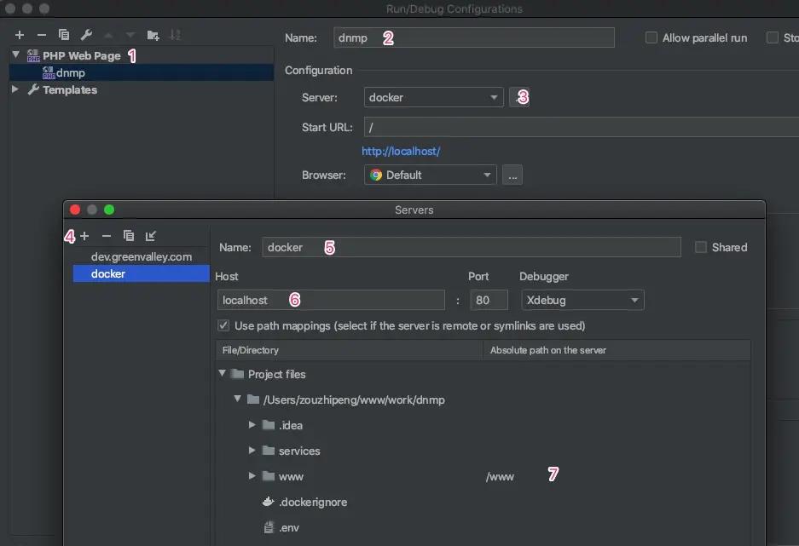The image size is (799, 546).
Task: Add a new server in Servers dialog
Action: 84,236
